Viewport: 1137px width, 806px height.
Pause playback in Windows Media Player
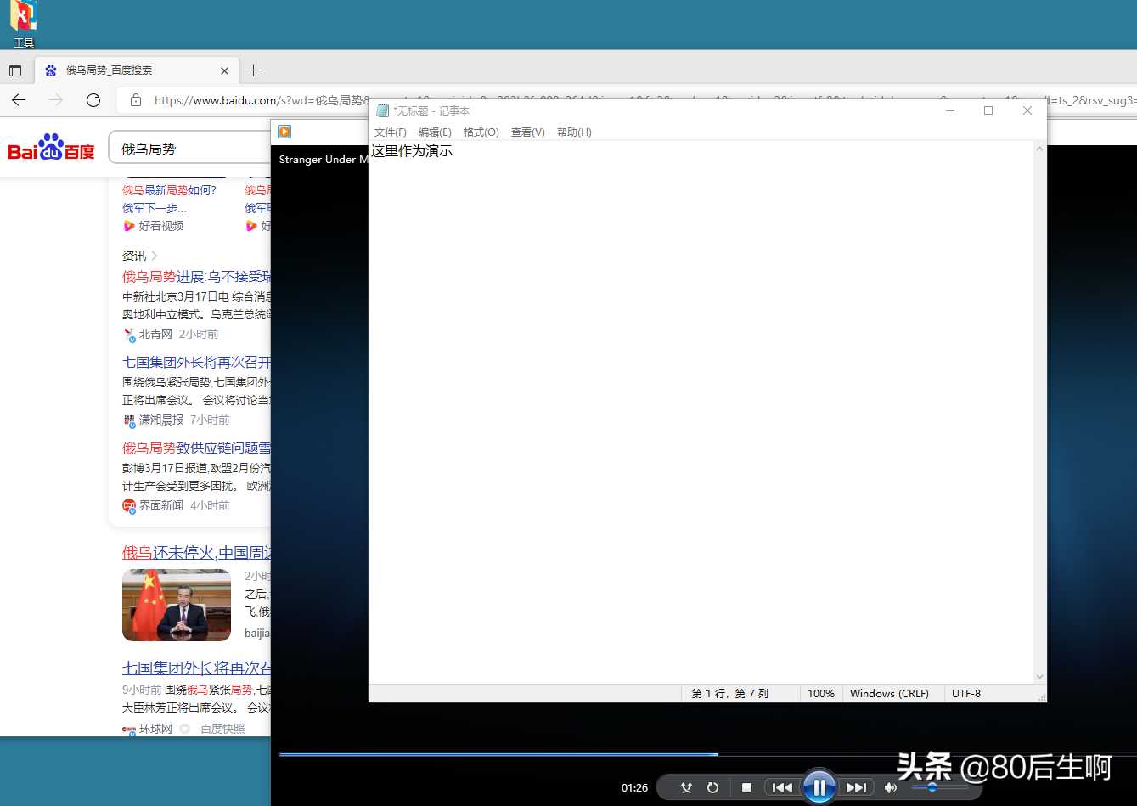tap(819, 787)
